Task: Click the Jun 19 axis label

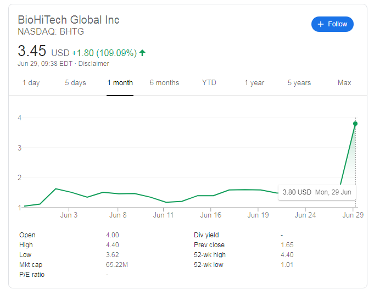Action: point(258,215)
